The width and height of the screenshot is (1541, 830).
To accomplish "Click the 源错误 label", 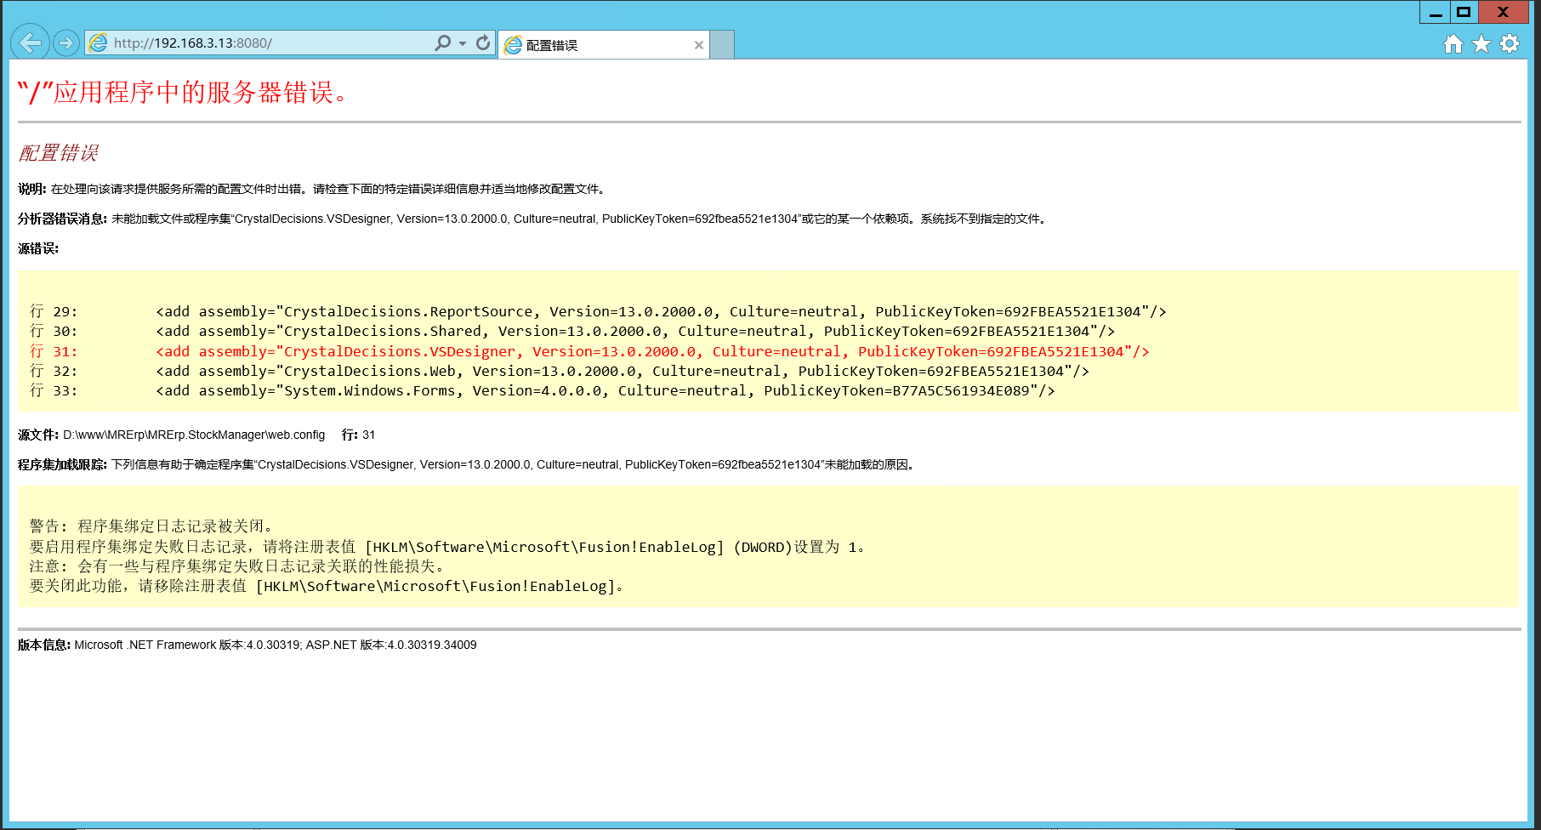I will tap(38, 248).
